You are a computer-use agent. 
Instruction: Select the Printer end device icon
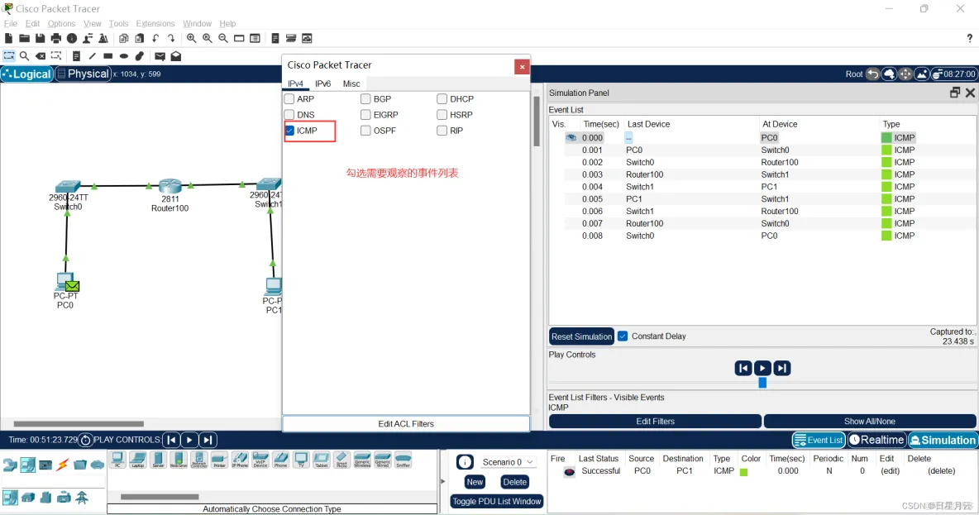(219, 460)
